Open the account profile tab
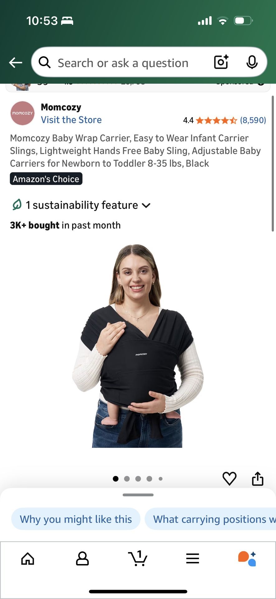276x599 pixels. pos(83,558)
